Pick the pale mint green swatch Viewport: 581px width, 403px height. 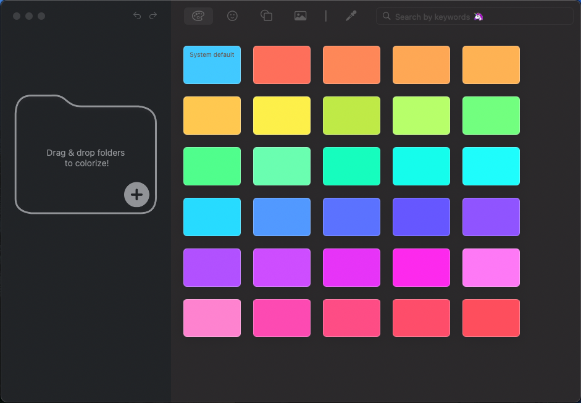point(282,166)
